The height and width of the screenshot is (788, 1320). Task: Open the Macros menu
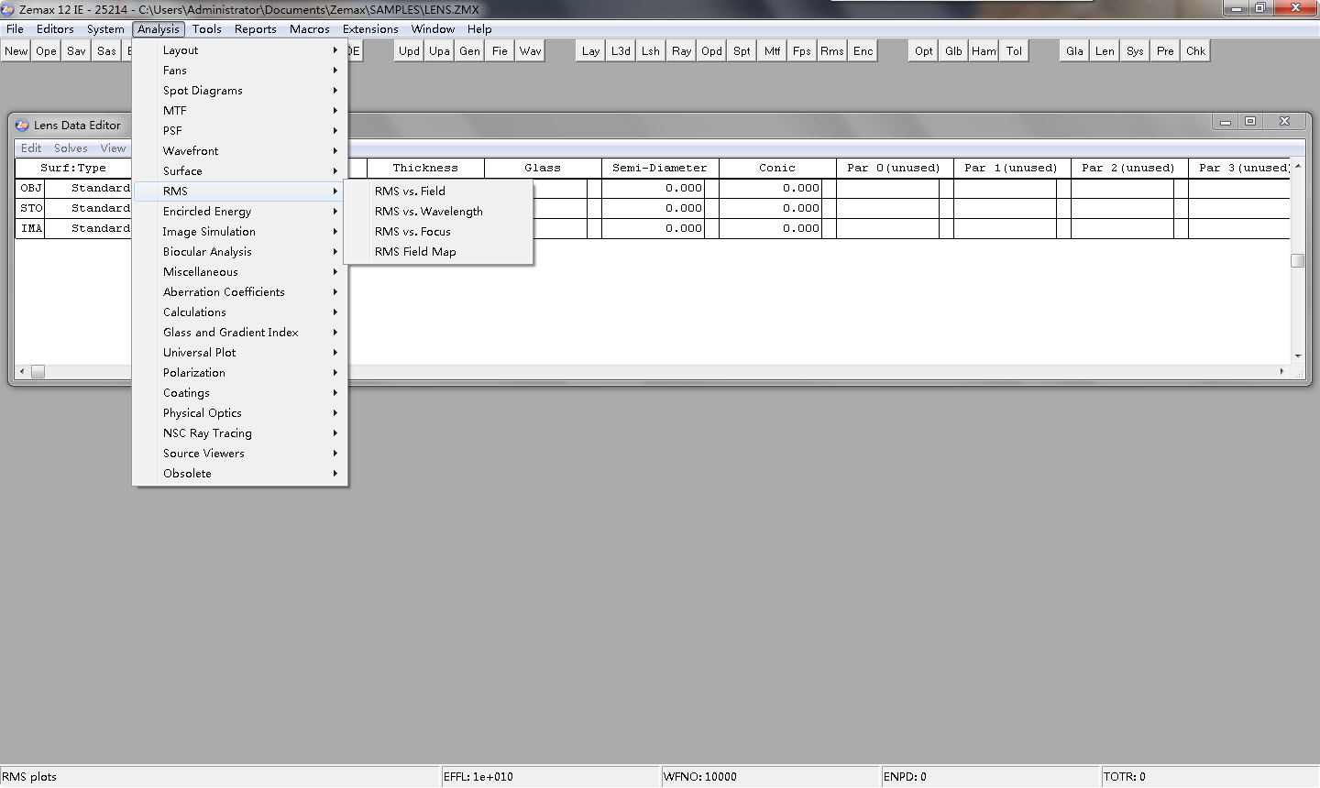[x=310, y=29]
